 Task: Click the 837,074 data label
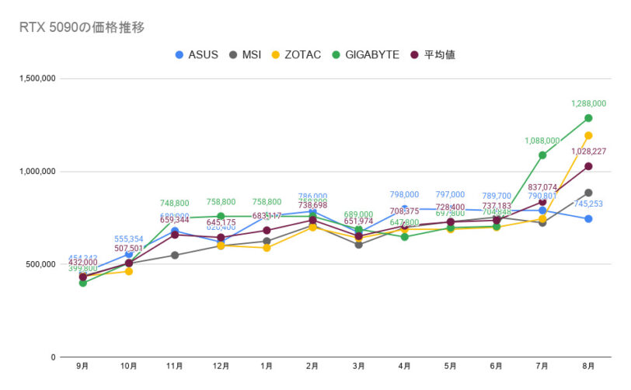pos(542,187)
